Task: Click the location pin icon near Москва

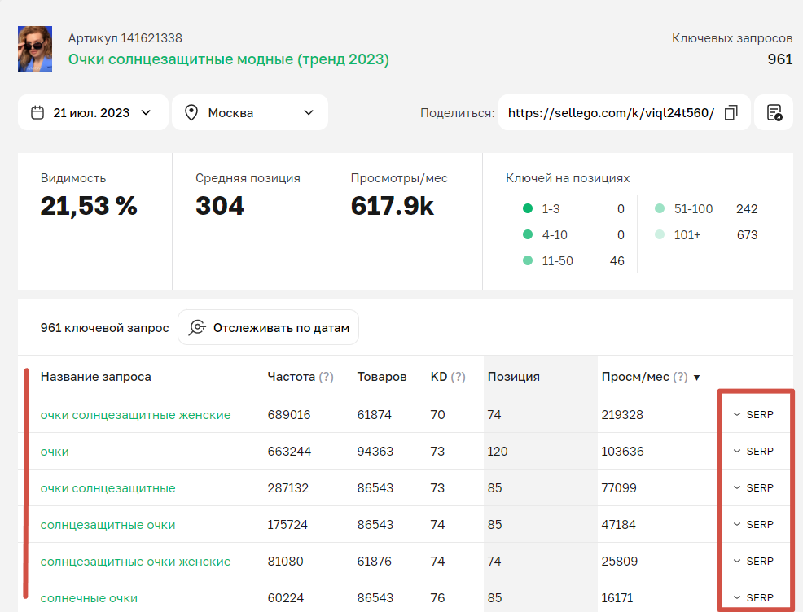Action: pyautogui.click(x=191, y=112)
